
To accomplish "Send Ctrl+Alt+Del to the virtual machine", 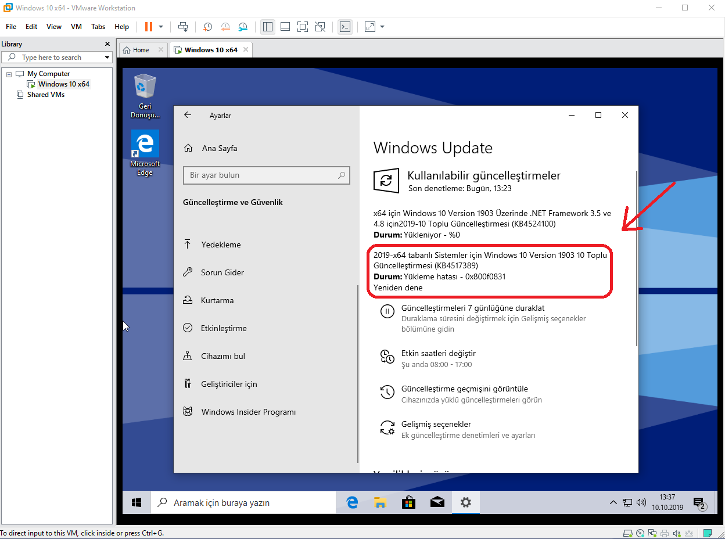I will (x=183, y=27).
